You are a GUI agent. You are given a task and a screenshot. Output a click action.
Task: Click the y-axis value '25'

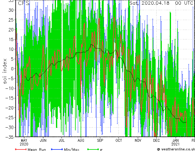point(11,20)
